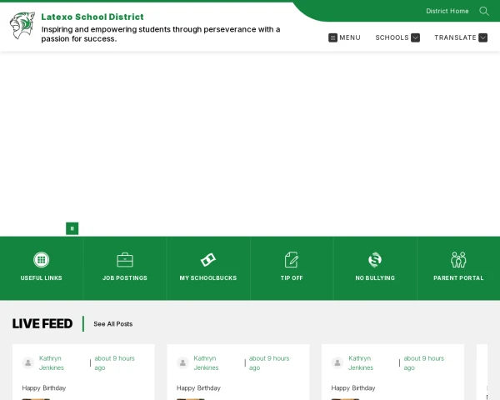Image resolution: width=500 pixels, height=400 pixels.
Task: Click first post's Kathryn Jenkines name
Action: tap(52, 363)
